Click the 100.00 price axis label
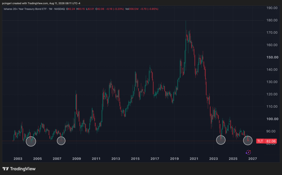 tap(272, 119)
